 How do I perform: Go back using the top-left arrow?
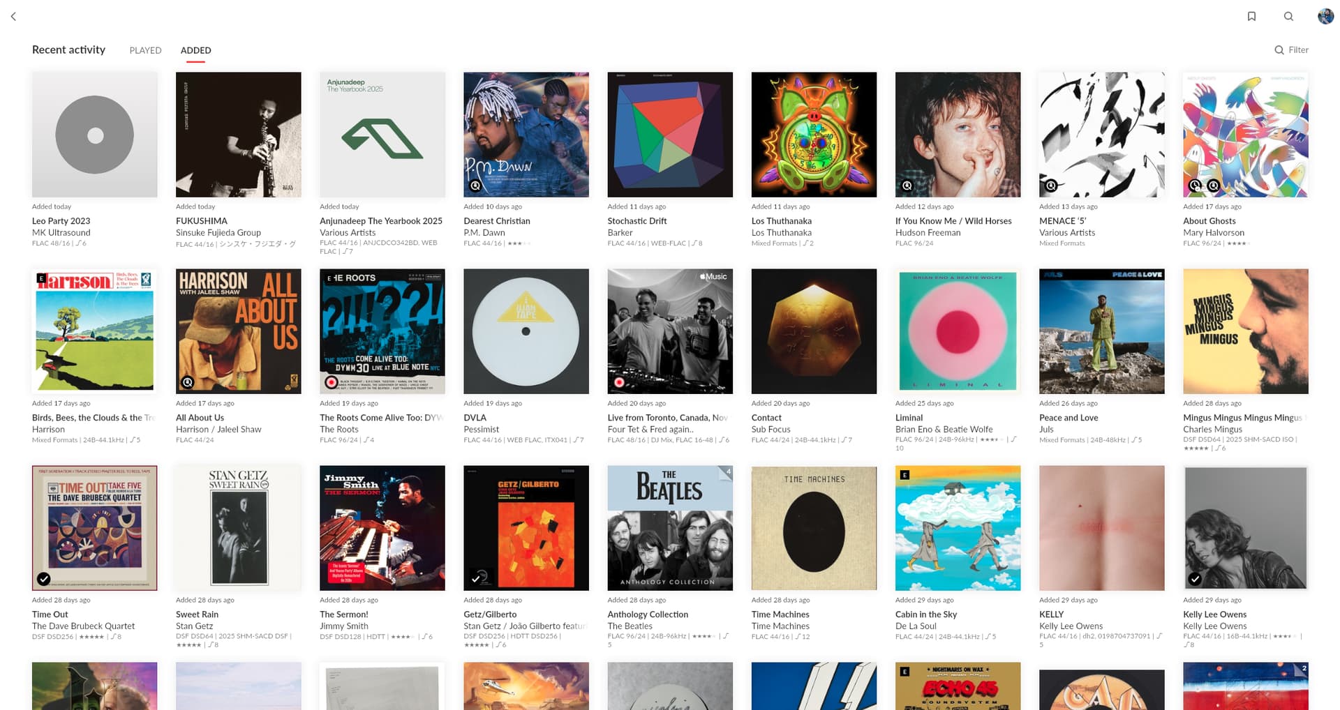pyautogui.click(x=13, y=16)
